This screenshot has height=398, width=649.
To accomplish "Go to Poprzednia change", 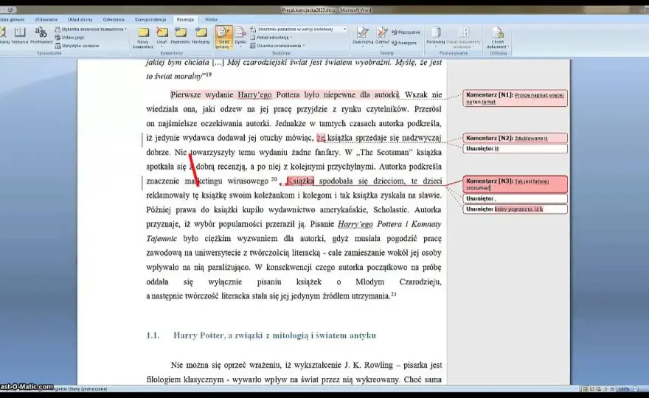I will pos(406,32).
